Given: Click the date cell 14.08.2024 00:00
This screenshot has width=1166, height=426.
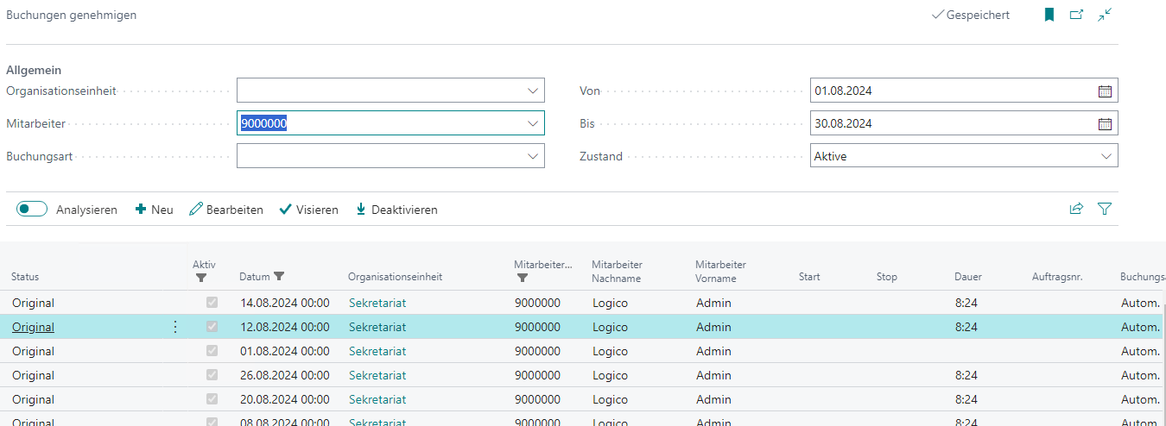Looking at the screenshot, I should click(x=284, y=303).
